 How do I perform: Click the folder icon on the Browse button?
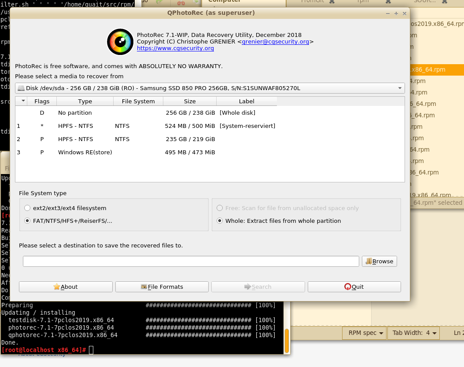pyautogui.click(x=368, y=261)
